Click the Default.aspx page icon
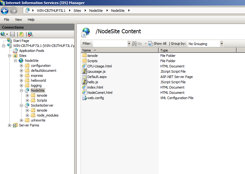This screenshot has width=245, height=174. click(84, 77)
